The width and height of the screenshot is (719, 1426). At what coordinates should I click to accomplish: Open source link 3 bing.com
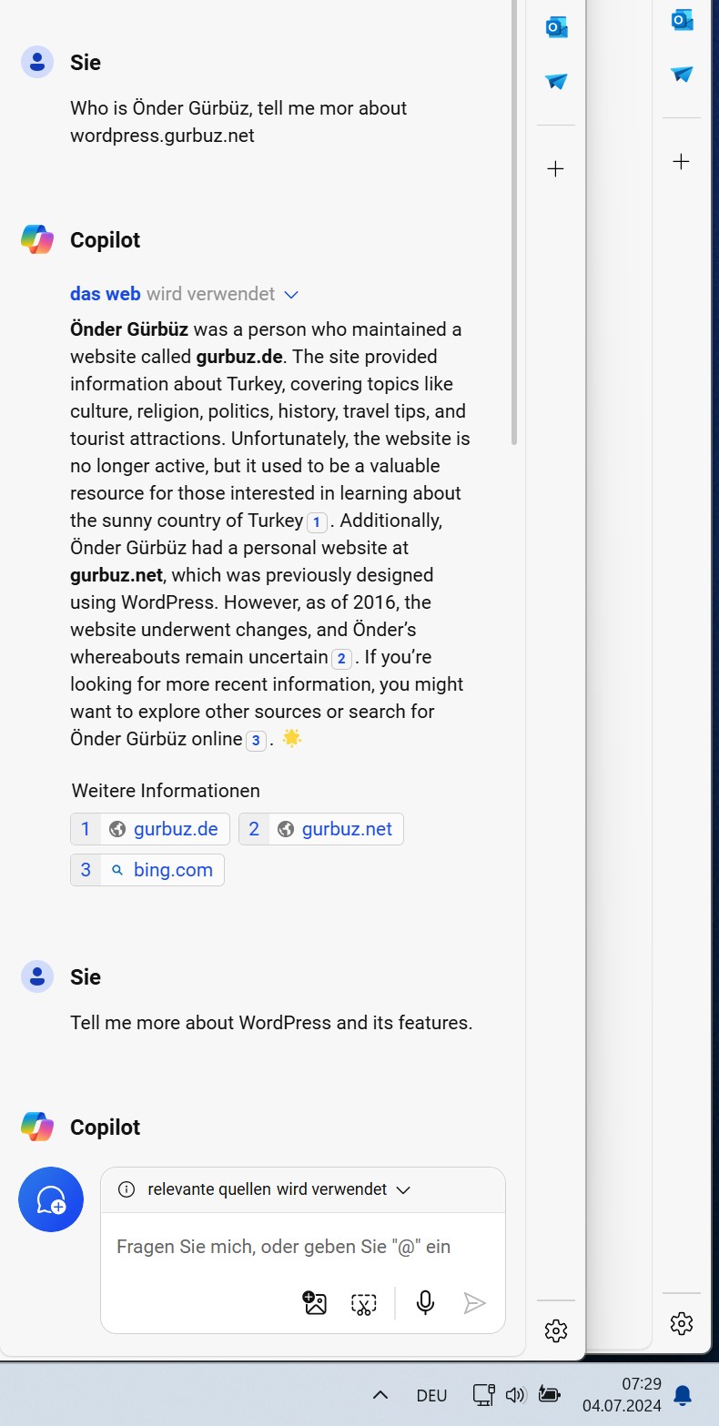point(147,870)
